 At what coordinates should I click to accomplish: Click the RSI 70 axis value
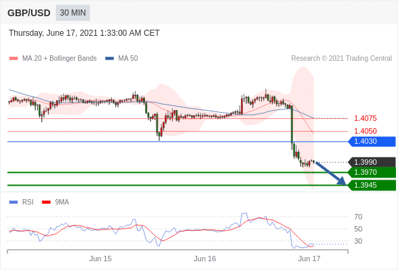(358, 217)
